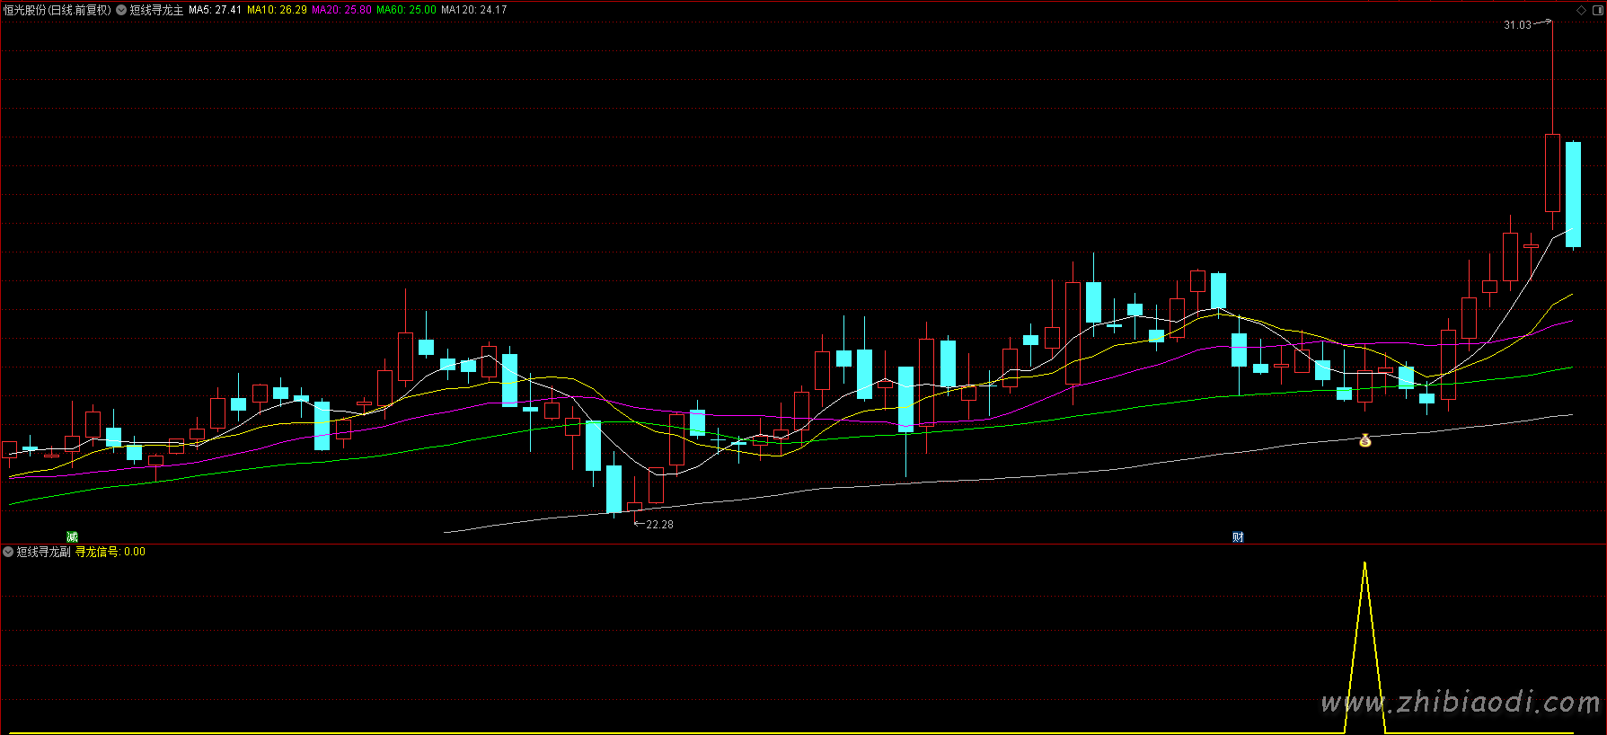Click the blue 财 marker icon
The image size is (1607, 735).
tap(1238, 537)
